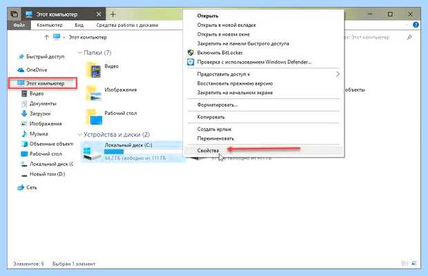The image size is (428, 276).
Task: Choose Проверка с использованием Windows Defender
Action: [264, 62]
